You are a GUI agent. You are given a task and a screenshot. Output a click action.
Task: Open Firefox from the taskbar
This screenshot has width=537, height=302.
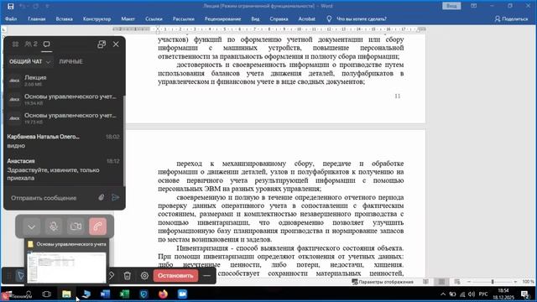pos(163,294)
